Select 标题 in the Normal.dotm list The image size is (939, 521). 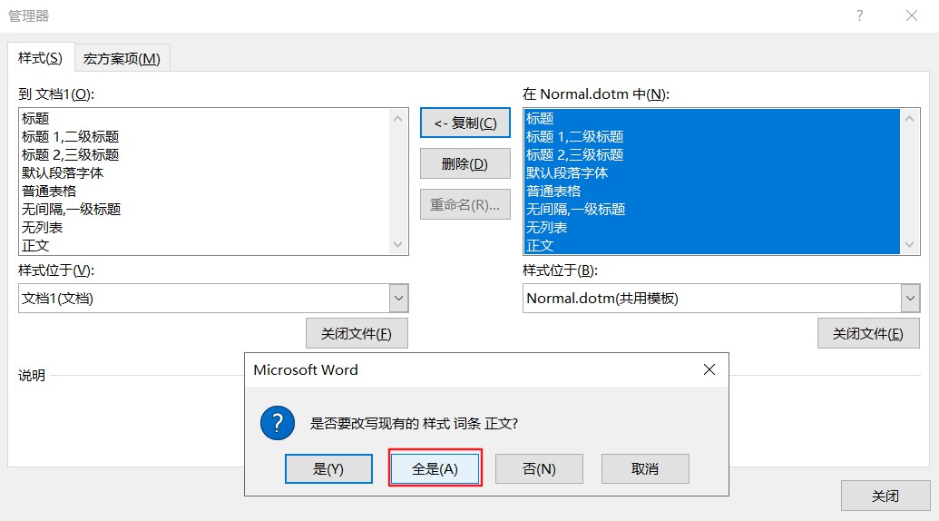click(x=712, y=119)
